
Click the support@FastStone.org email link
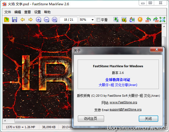pos(126,110)
